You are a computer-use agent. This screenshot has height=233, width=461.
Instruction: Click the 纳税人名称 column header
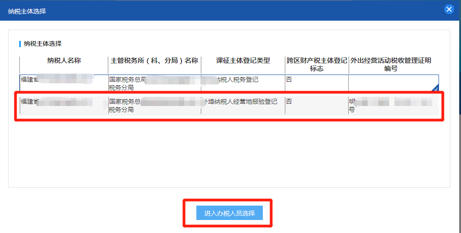64,61
